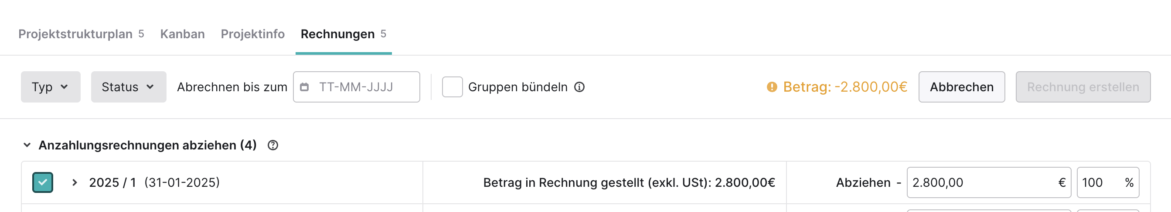The height and width of the screenshot is (212, 1171).
Task: Uncheck the invoice 2025 / 1 checkbox
Action: pyautogui.click(x=43, y=182)
